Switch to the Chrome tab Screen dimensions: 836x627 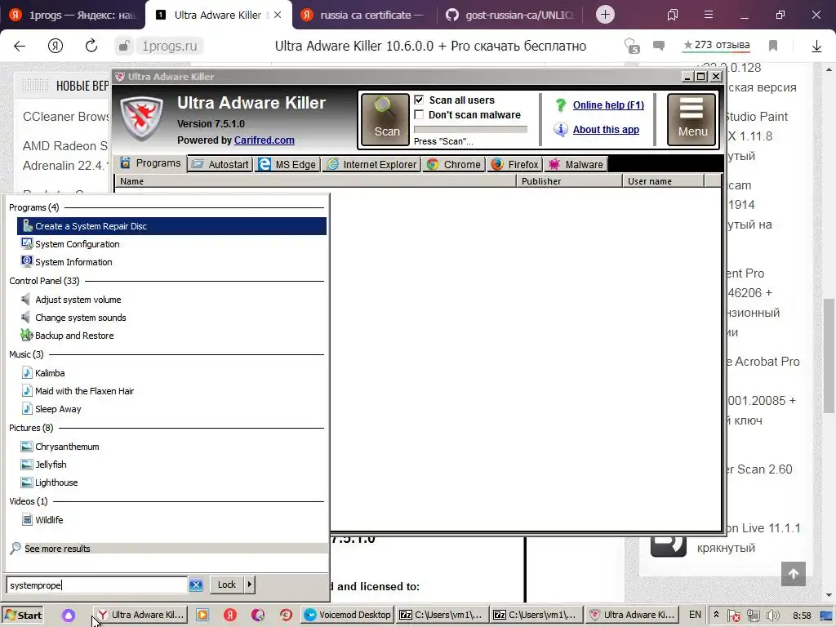coord(454,164)
